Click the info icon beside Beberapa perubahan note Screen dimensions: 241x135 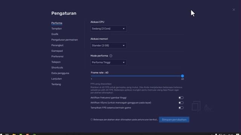point(92,120)
